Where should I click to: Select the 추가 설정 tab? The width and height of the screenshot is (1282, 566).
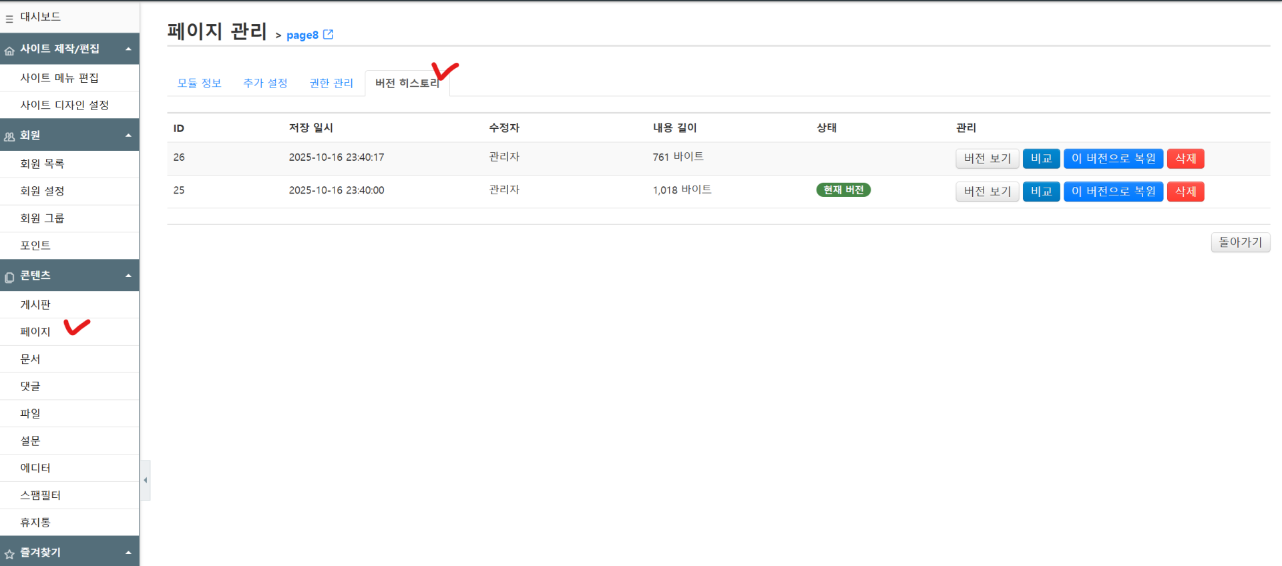[265, 83]
